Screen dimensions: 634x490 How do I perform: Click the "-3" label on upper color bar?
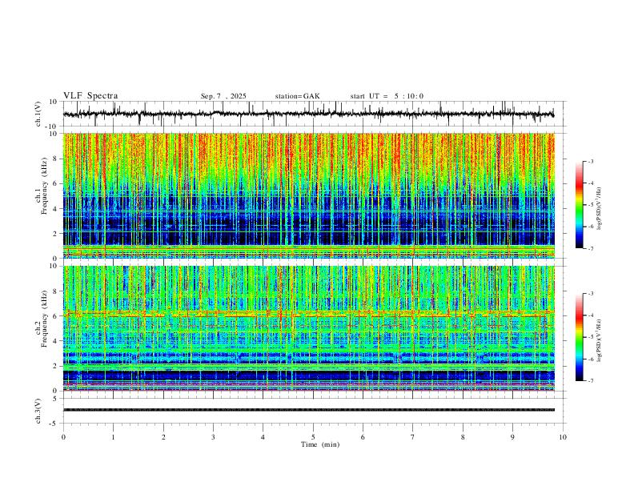click(x=591, y=162)
